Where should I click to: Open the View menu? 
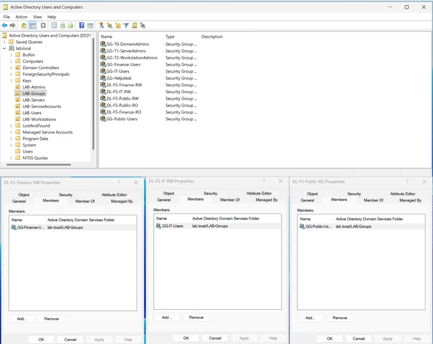[37, 17]
